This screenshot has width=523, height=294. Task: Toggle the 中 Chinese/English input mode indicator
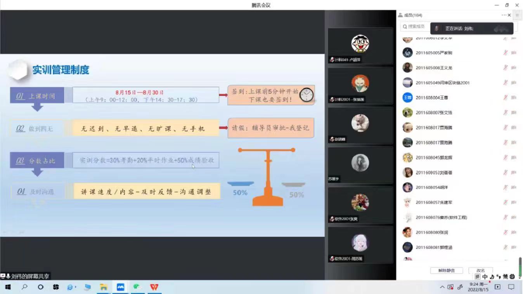[485, 277]
